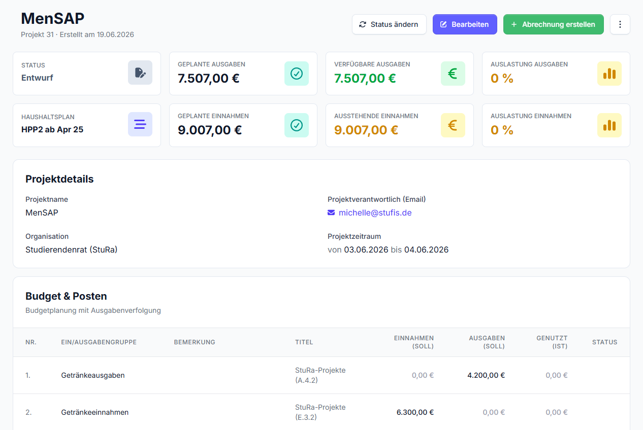The height and width of the screenshot is (430, 643).
Task: Click the draft document icon in Status card
Action: pyautogui.click(x=140, y=73)
